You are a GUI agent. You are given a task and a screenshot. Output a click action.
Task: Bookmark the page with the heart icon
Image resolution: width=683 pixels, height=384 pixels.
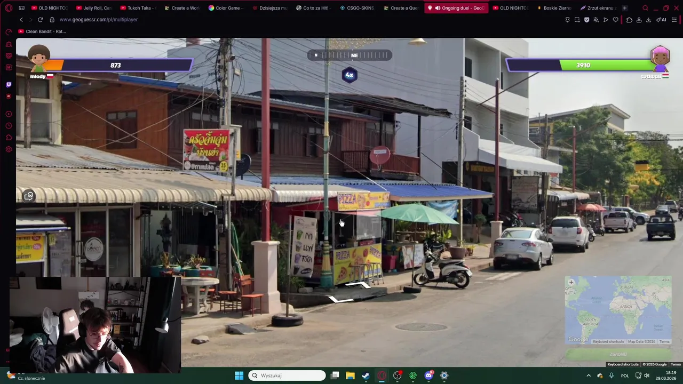point(615,20)
